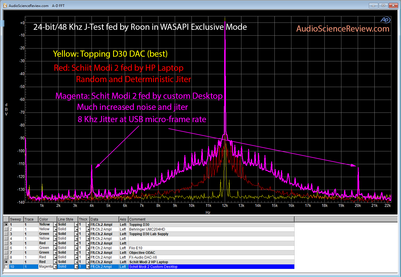Screen dimensions: 401x277
Task: Select the 'Schiit Modi 2 HP Laptop' comment cell
Action: tap(211, 262)
